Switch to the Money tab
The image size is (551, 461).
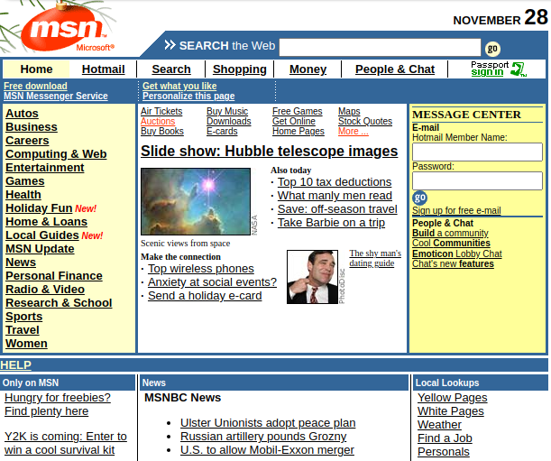click(308, 69)
